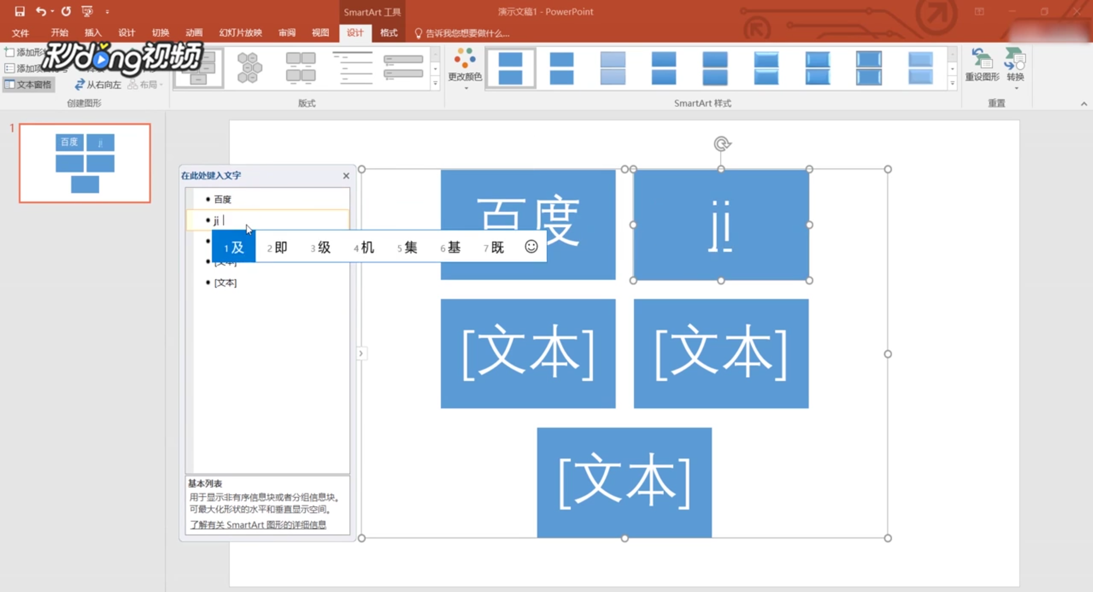Open the 更改颜色 dropdown
This screenshot has height=592, width=1093.
pos(465,69)
